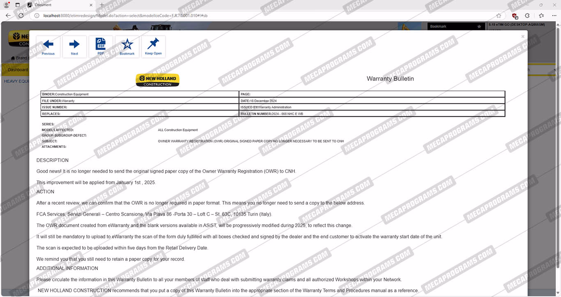The height and width of the screenshot is (297, 561).
Task: View site information icon in address bar
Action: point(37,16)
